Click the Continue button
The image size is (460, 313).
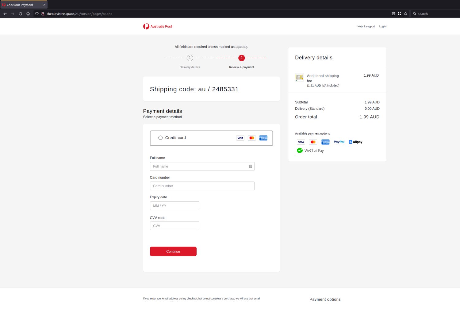click(x=173, y=251)
